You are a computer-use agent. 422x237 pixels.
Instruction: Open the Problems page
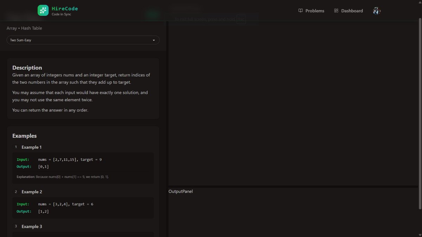tap(311, 11)
